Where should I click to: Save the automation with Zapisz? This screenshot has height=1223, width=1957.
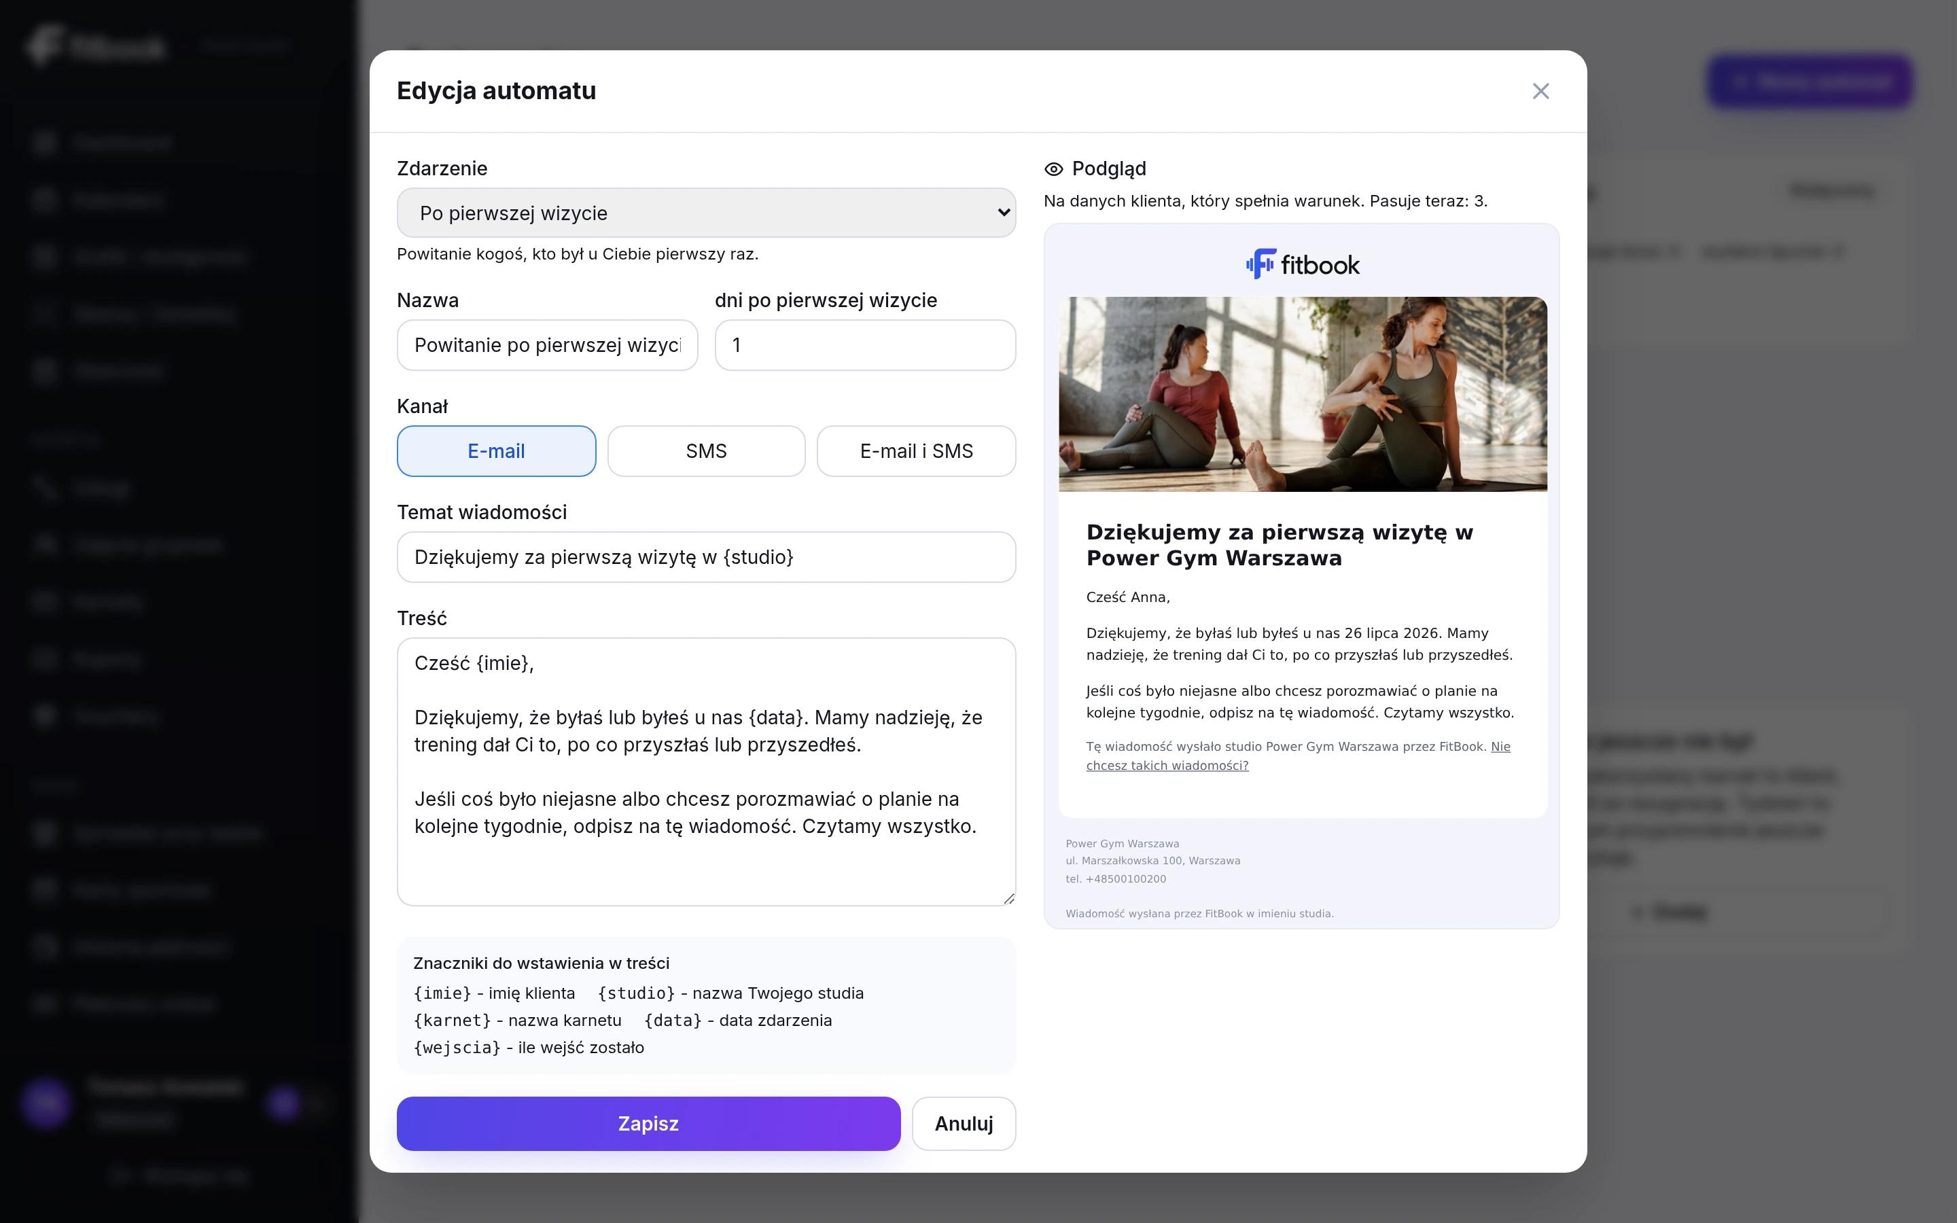pyautogui.click(x=648, y=1124)
